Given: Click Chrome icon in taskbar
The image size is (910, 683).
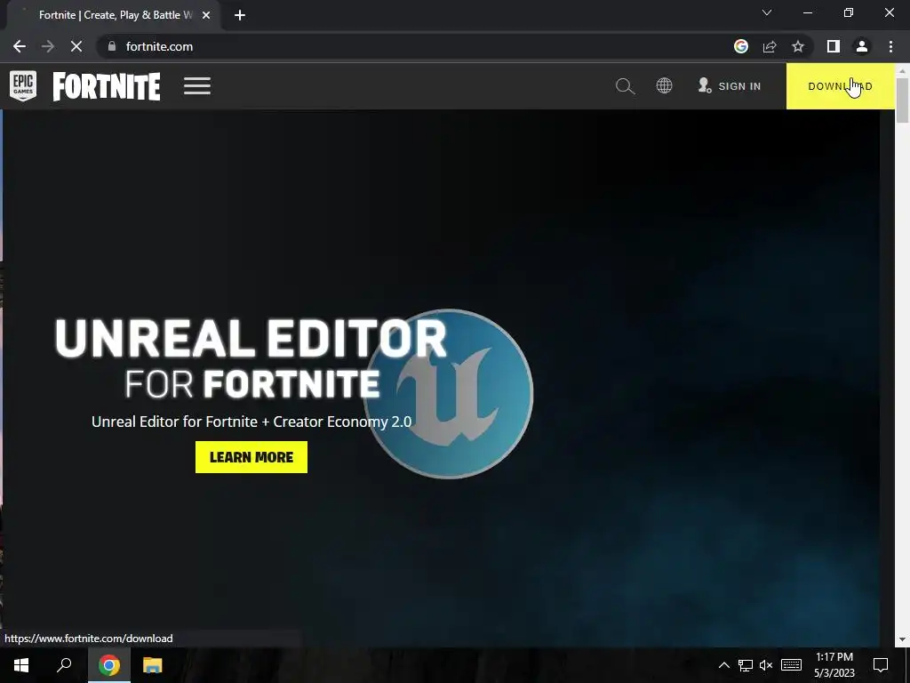Looking at the screenshot, I should 108,665.
